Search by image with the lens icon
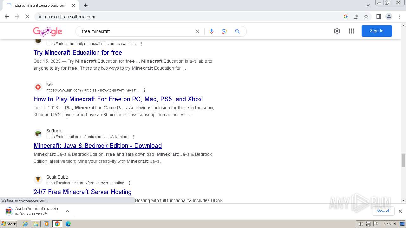 [224, 31]
